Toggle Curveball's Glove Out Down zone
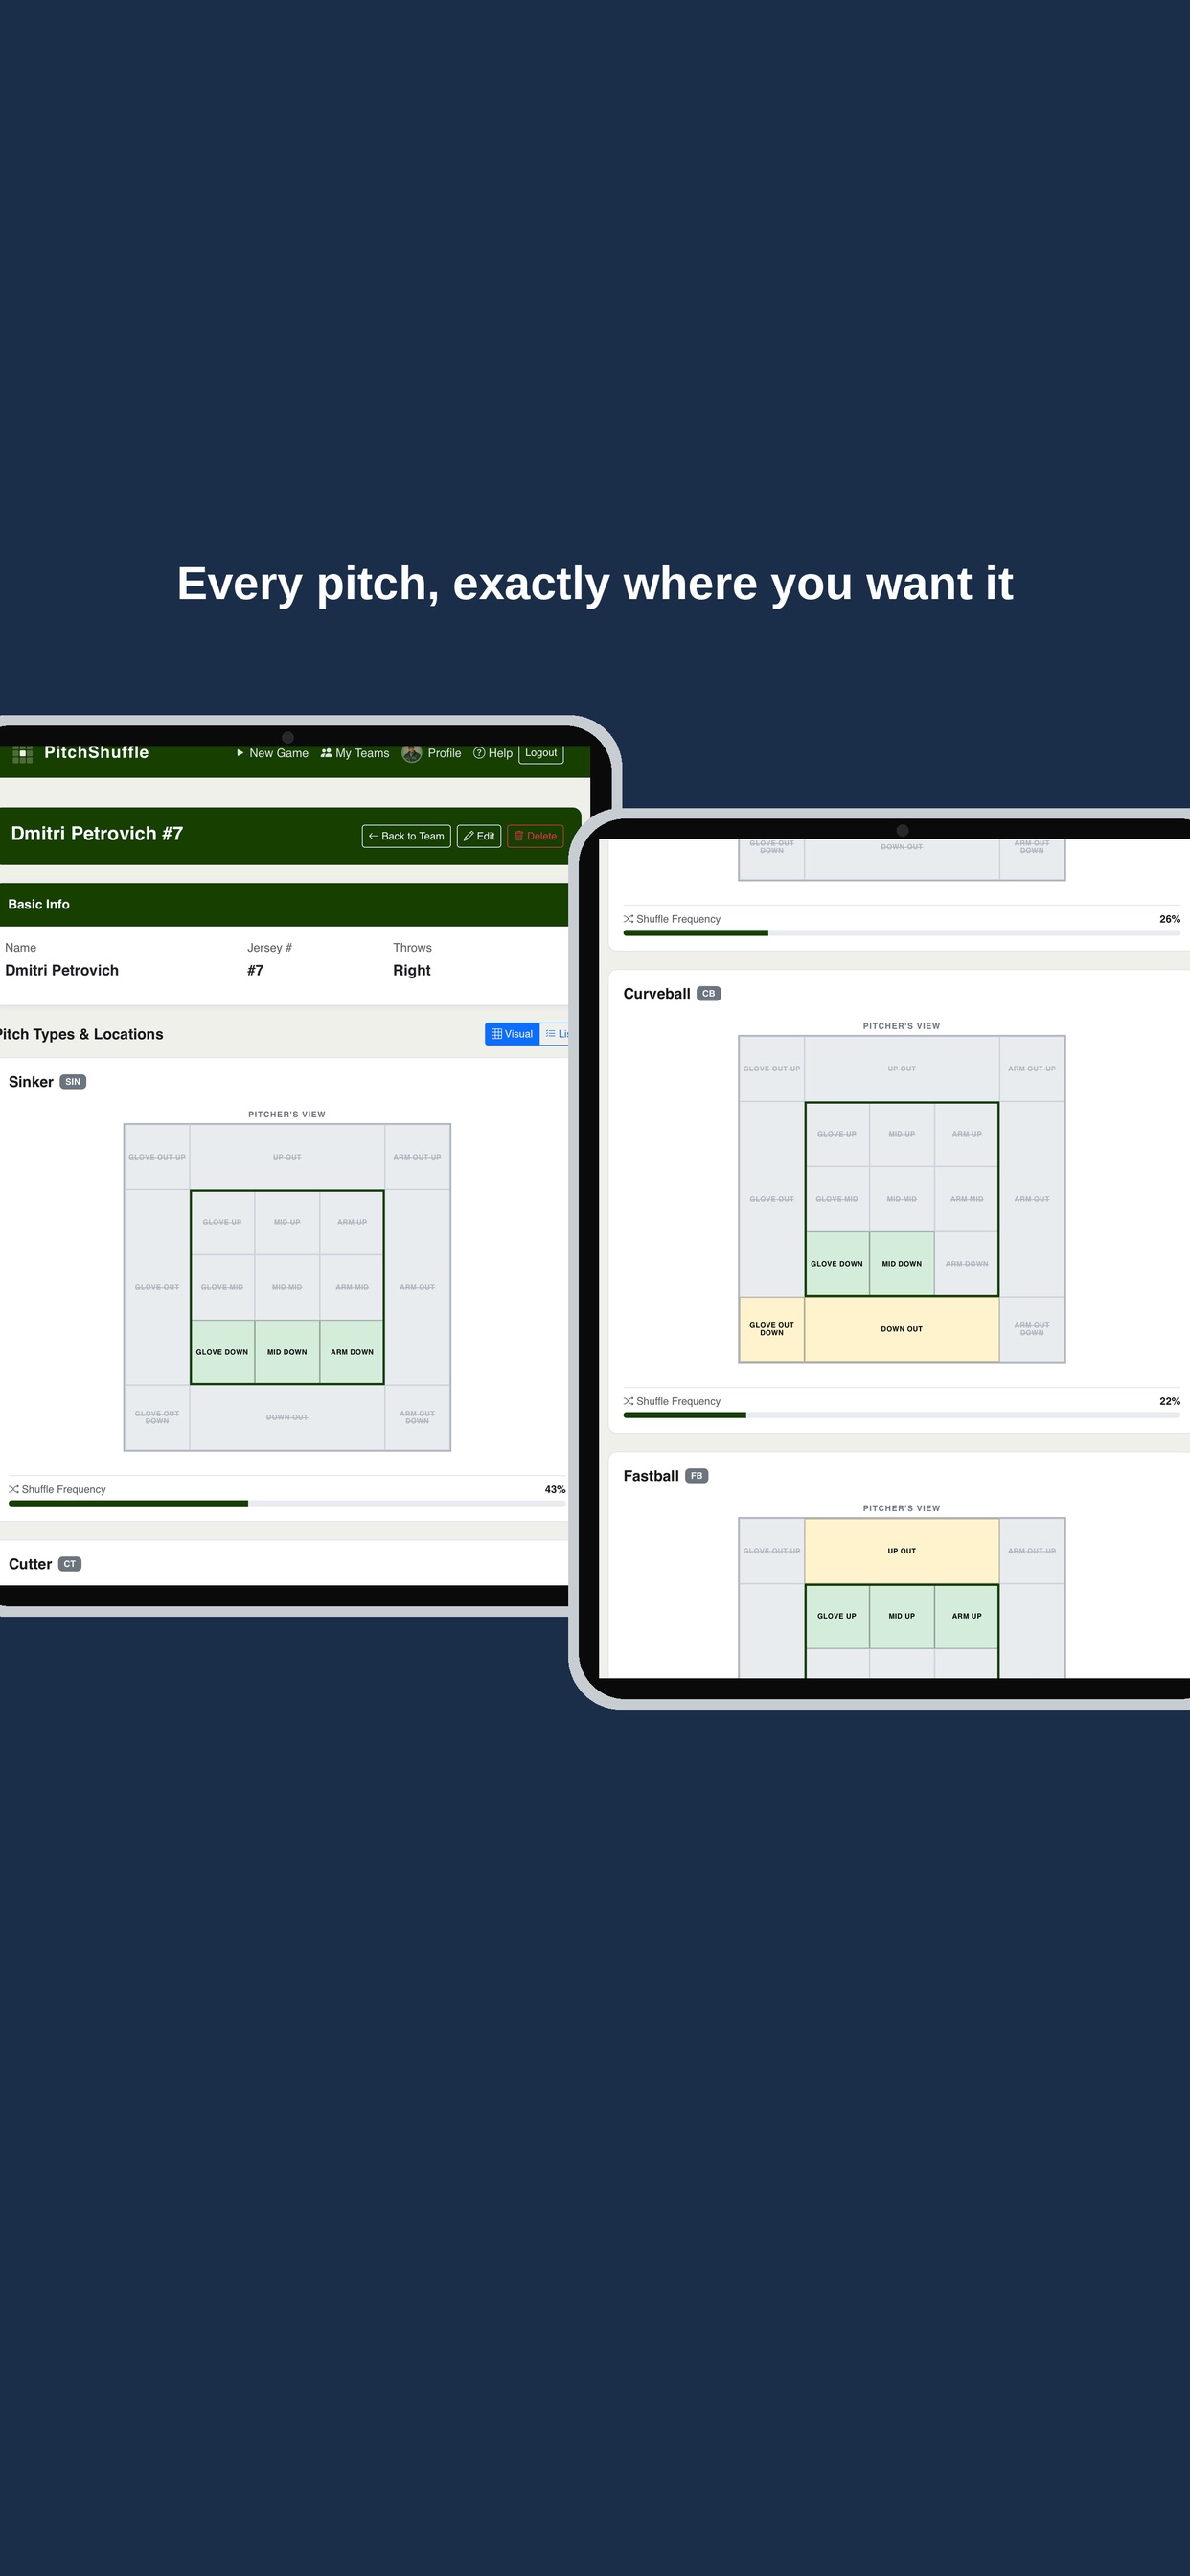The height and width of the screenshot is (2576, 1190). tap(772, 1329)
